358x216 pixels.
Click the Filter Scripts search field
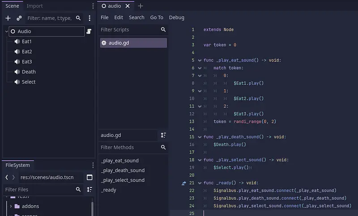click(129, 30)
